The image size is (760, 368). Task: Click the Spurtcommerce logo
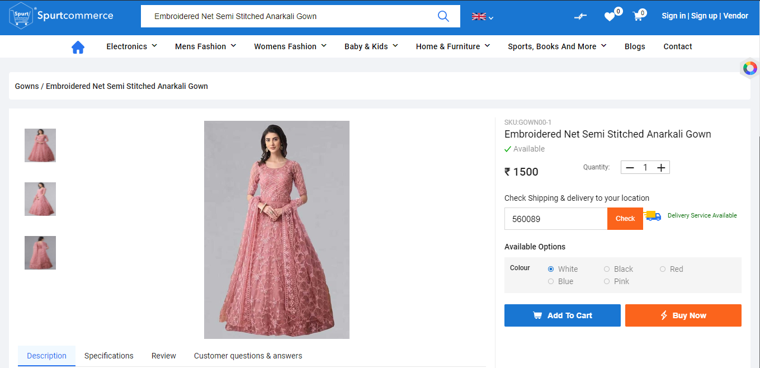coord(62,16)
